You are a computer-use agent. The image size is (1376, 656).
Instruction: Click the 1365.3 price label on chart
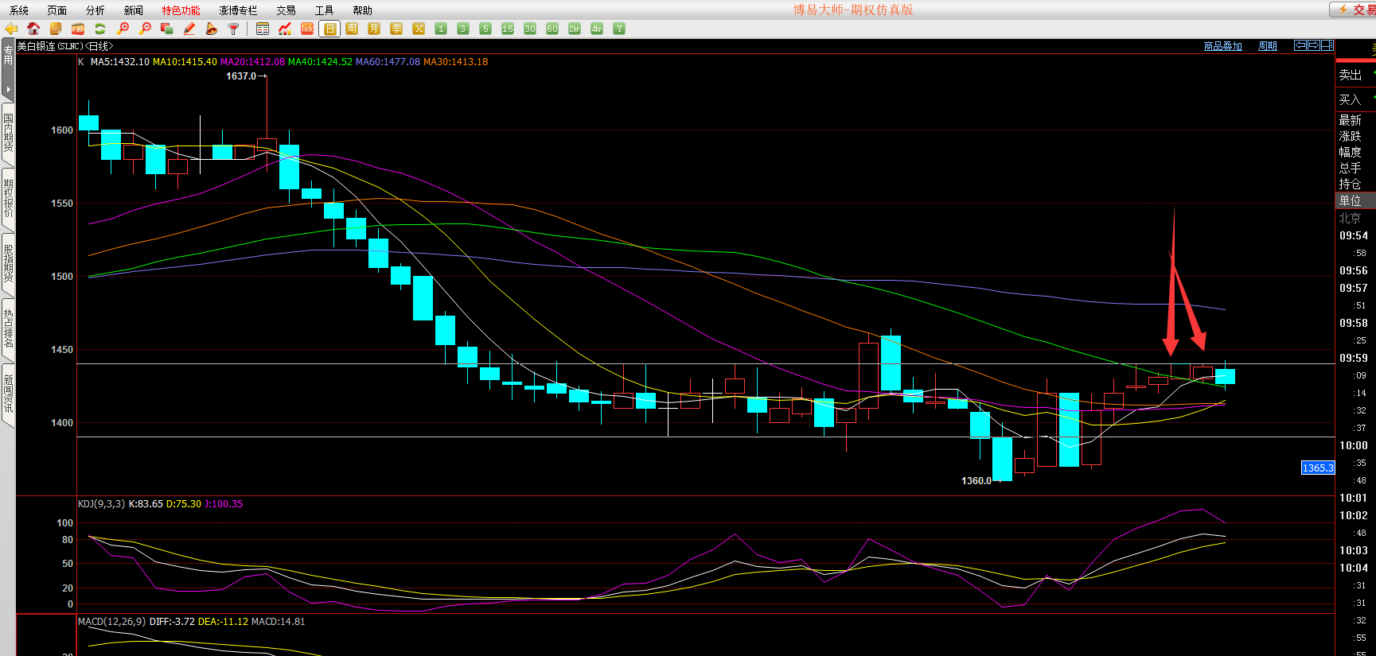pos(1317,468)
